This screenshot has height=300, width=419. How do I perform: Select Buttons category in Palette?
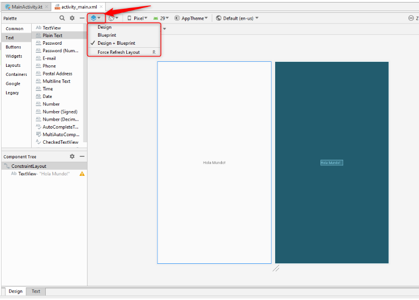pyautogui.click(x=13, y=47)
